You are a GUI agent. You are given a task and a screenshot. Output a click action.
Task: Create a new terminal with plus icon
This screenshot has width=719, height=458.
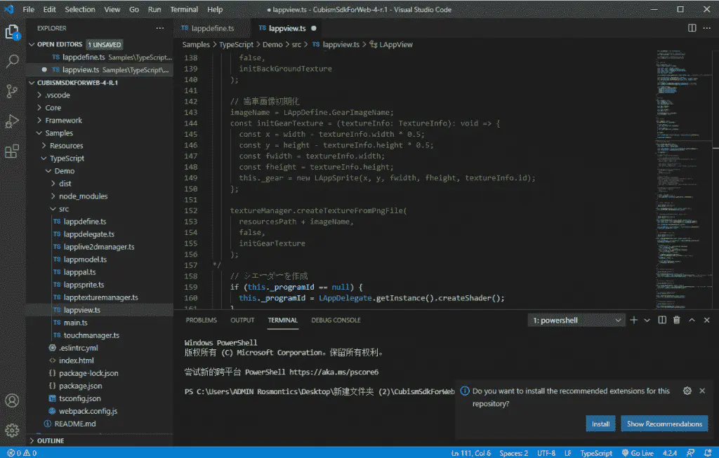tap(634, 320)
